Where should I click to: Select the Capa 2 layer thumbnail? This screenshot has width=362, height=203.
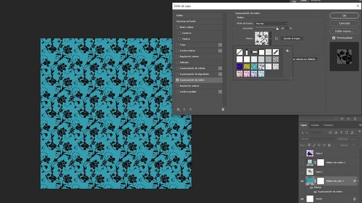click(310, 153)
